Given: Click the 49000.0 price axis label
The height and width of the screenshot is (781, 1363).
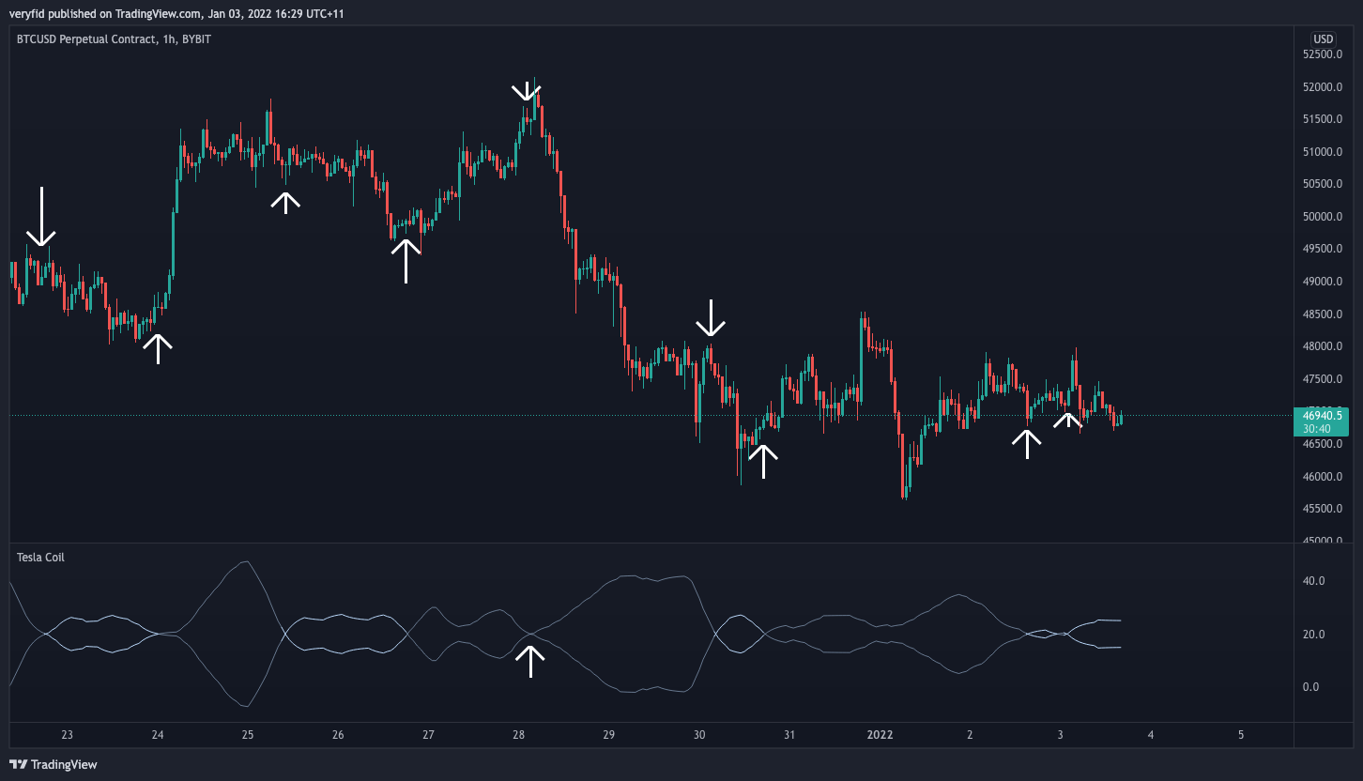Looking at the screenshot, I should [x=1322, y=282].
